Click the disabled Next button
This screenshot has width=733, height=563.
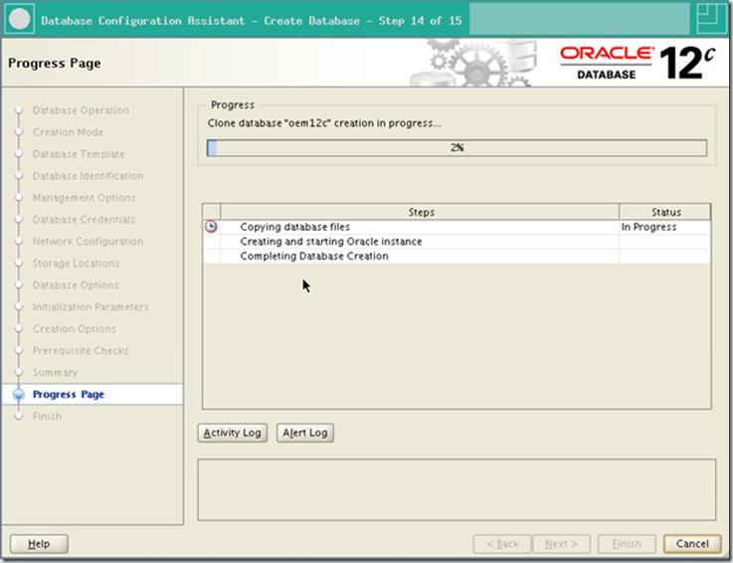[x=562, y=544]
